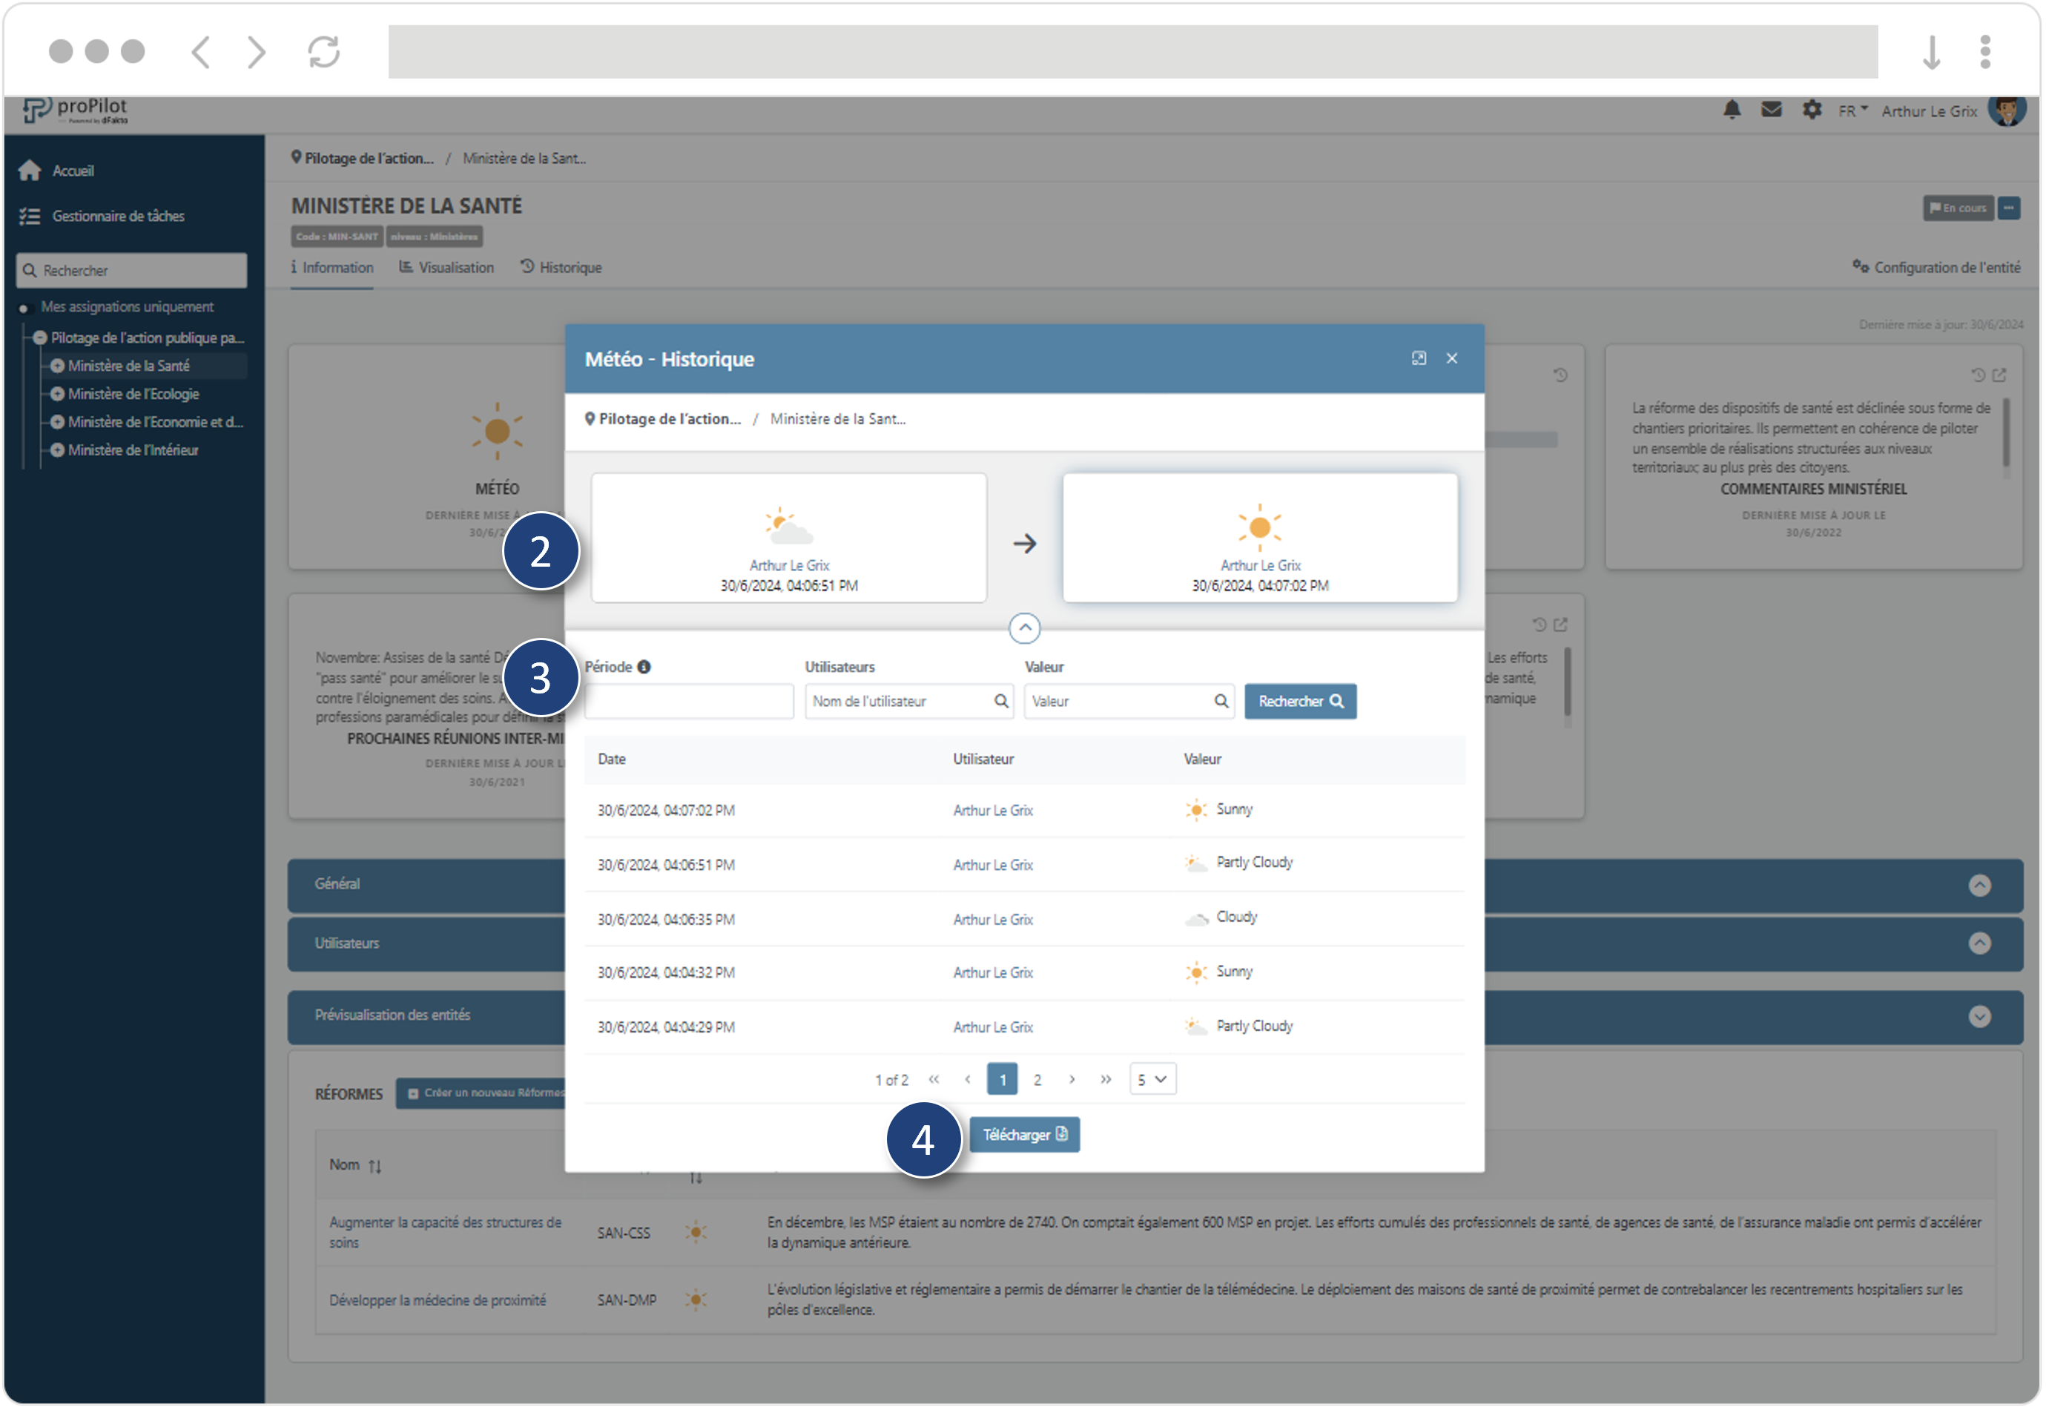Open the messages envelope icon
2046x1410 pixels.
pyautogui.click(x=1772, y=110)
